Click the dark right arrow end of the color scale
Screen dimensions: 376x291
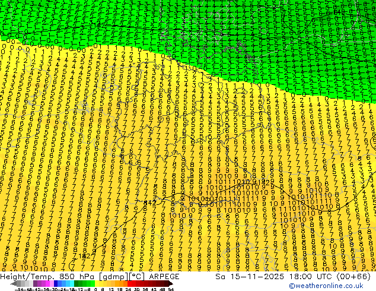171,283
